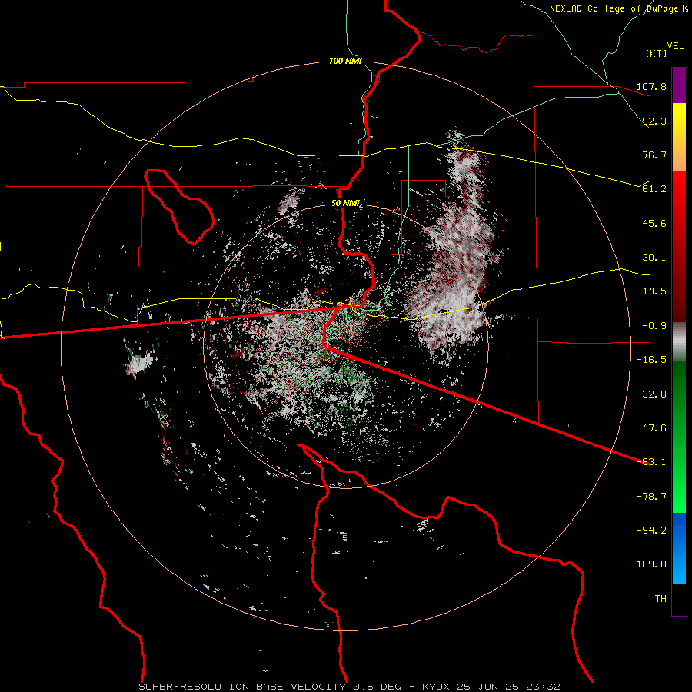This screenshot has height=692, width=692.
Task: Select the -63.1 legend value
Action: click(651, 462)
